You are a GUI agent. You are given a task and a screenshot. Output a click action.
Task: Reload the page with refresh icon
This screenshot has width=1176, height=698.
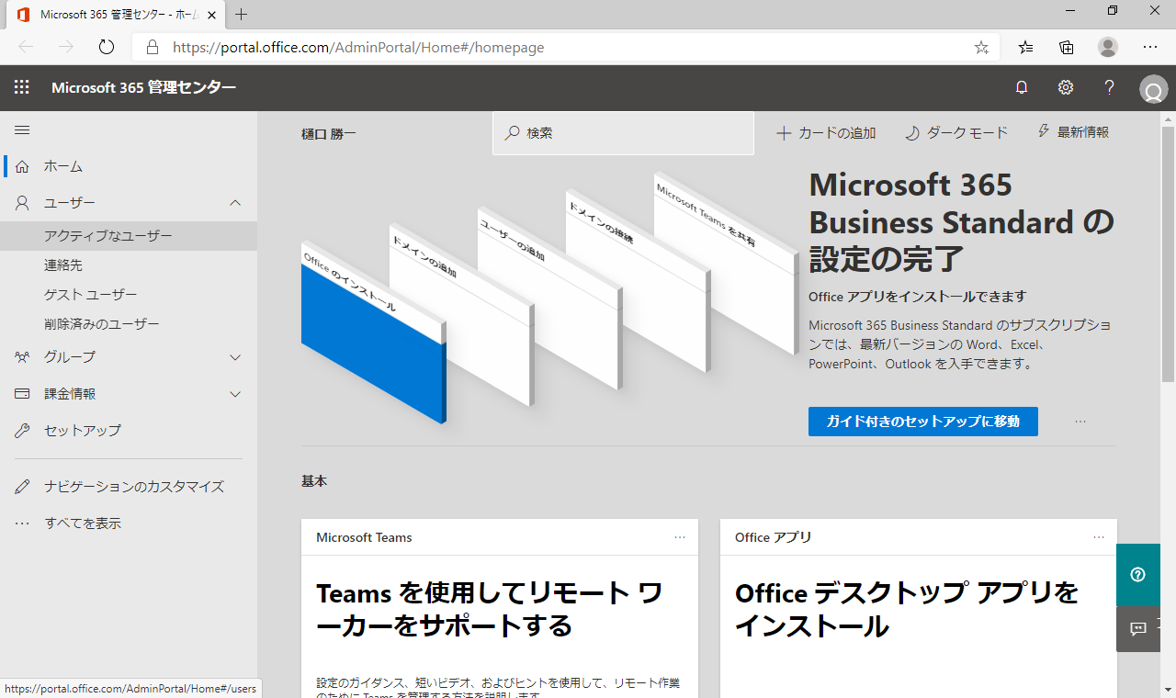tap(106, 47)
